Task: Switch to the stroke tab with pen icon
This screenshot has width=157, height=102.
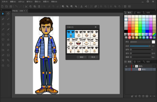Action: click(137, 12)
